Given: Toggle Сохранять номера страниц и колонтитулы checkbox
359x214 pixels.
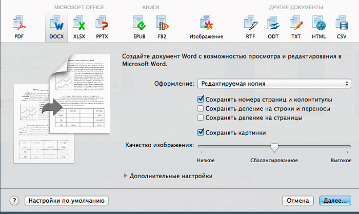Looking at the screenshot, I should click(201, 99).
